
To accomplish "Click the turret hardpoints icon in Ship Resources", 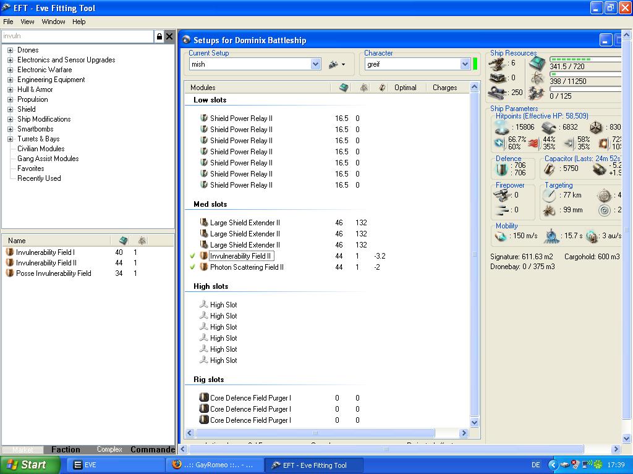I will click(x=498, y=63).
